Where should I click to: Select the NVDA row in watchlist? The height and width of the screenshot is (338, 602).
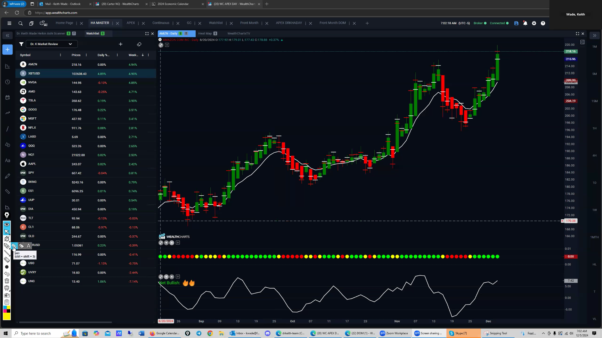(86, 83)
